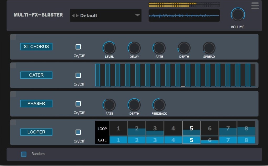
Task: Adjust the Phaser DEPTH knob
Action: click(x=134, y=105)
